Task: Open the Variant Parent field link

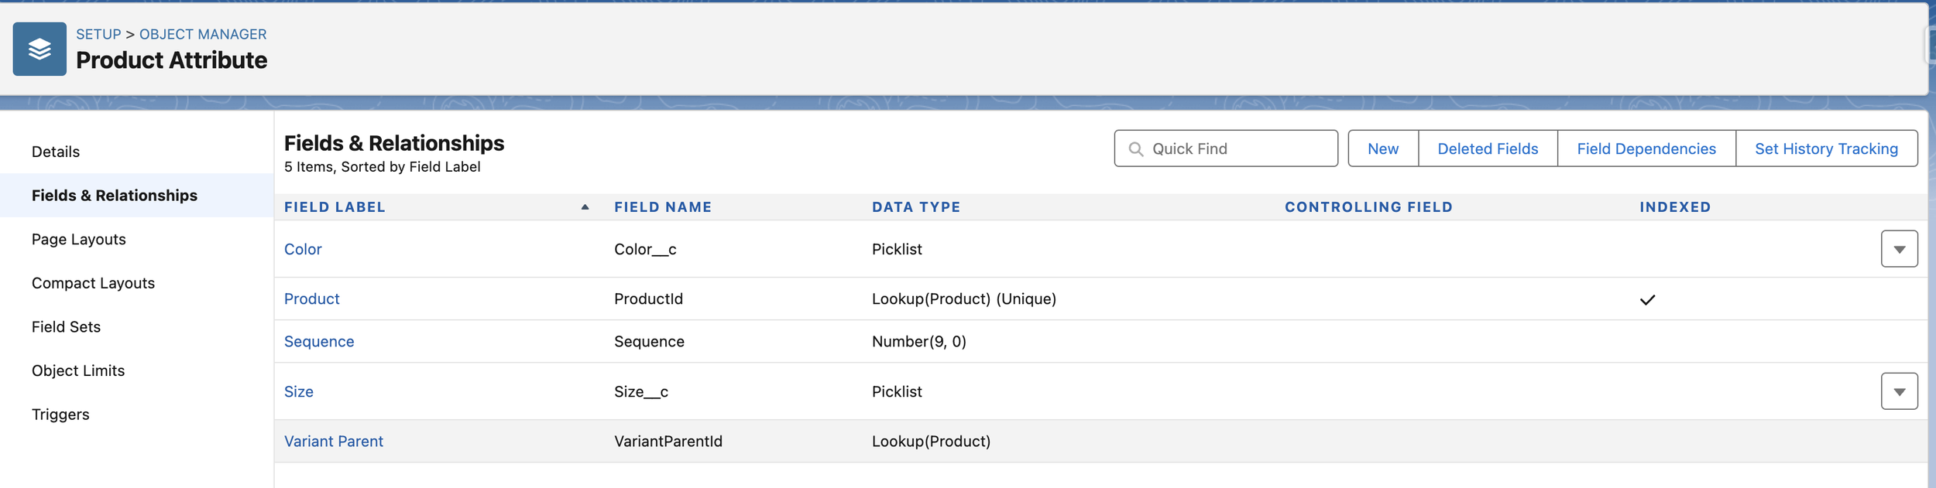Action: (334, 442)
